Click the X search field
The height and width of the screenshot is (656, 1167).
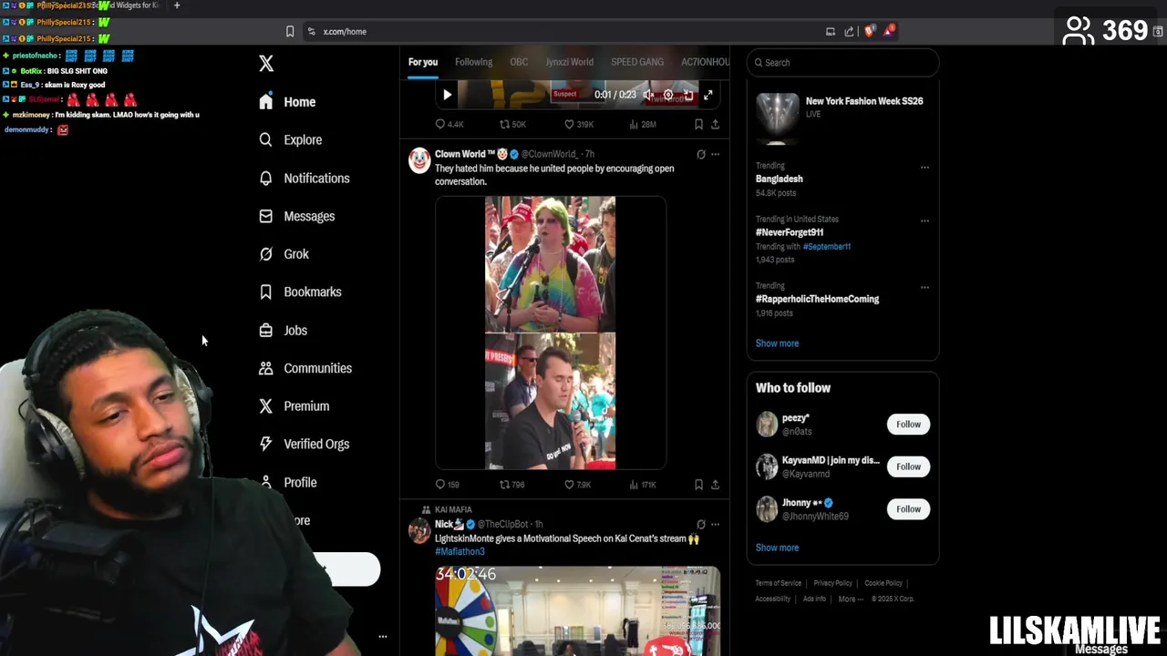click(x=842, y=62)
